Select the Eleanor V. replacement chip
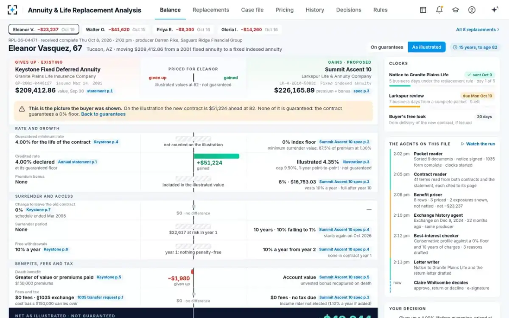509x318 pixels. coord(44,30)
